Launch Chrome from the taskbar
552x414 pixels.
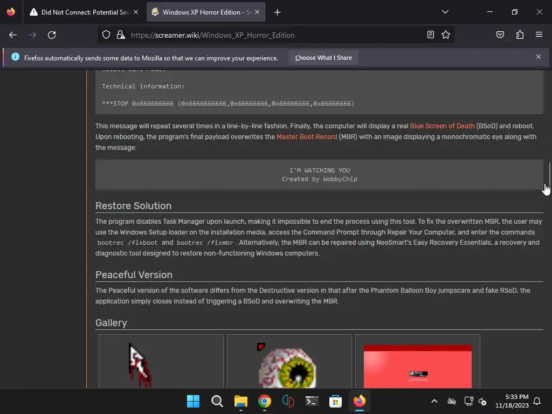264,401
